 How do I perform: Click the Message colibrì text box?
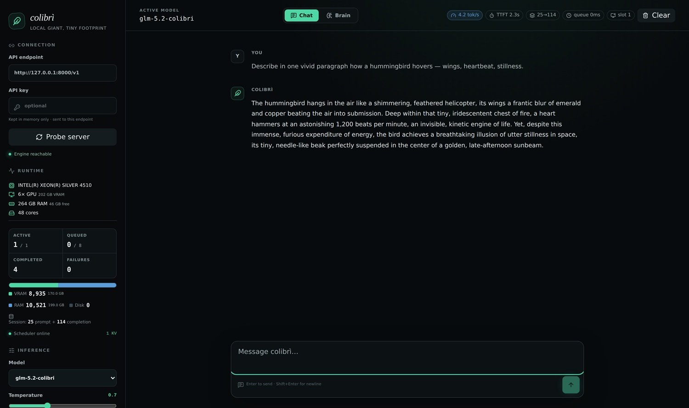tap(407, 358)
